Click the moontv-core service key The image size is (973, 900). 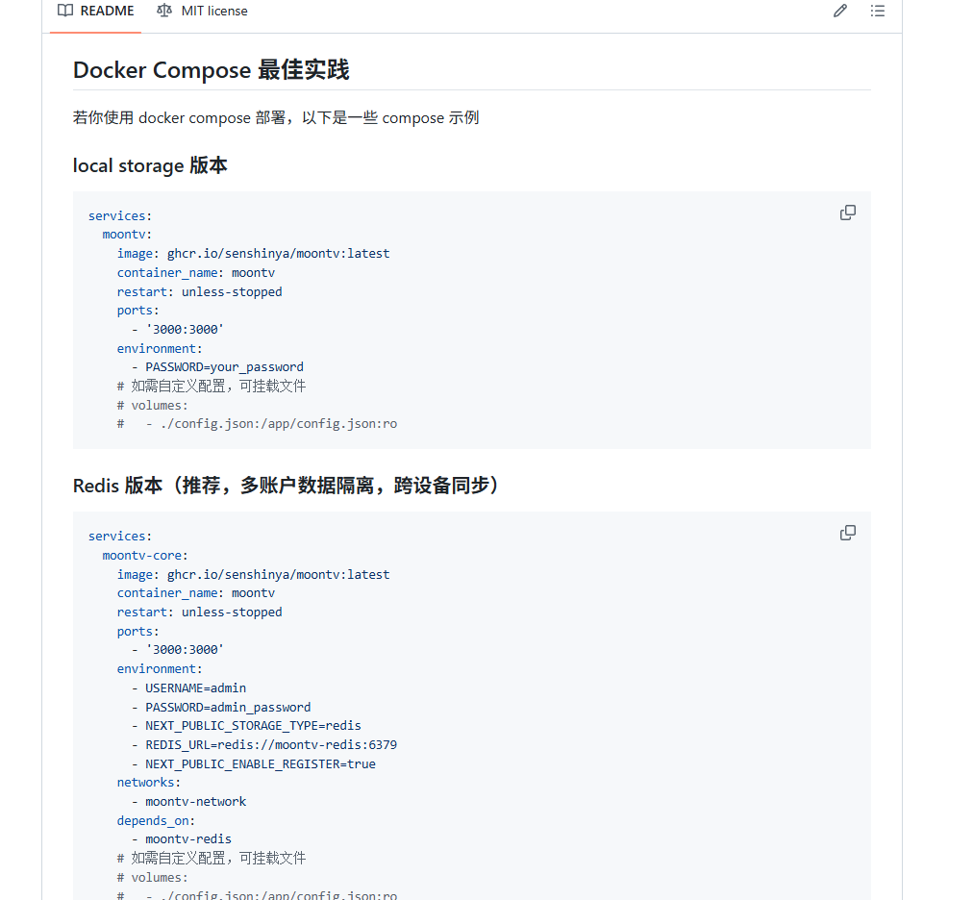(x=144, y=556)
